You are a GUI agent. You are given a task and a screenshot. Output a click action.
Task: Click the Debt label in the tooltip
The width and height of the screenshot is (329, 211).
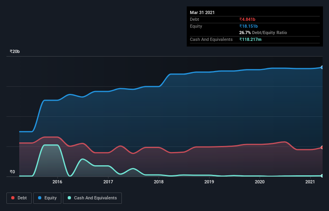(194, 19)
